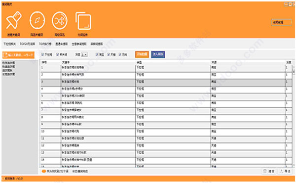Select the keyword cell in row 6

click(x=98, y=103)
